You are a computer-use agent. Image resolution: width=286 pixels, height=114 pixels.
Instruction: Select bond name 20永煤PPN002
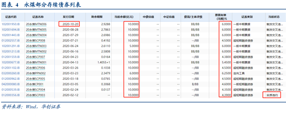tap(36, 73)
